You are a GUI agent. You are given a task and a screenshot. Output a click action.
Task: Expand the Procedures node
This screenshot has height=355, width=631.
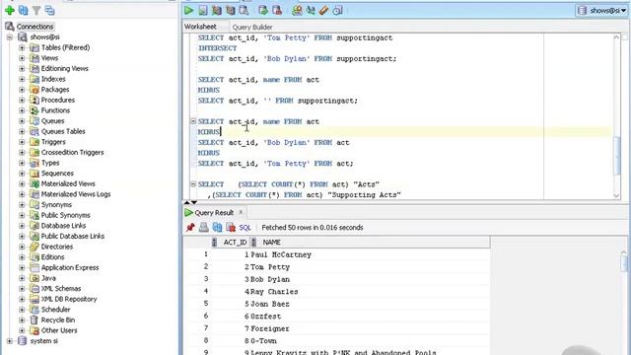(22, 100)
